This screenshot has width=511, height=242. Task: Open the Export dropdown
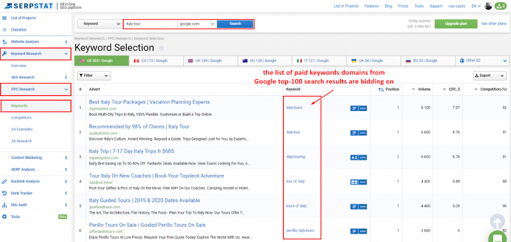click(x=489, y=75)
